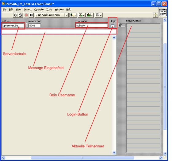Open the Distribute Objects toolbar menu
Screen dimensions: 184x161
tap(82, 15)
